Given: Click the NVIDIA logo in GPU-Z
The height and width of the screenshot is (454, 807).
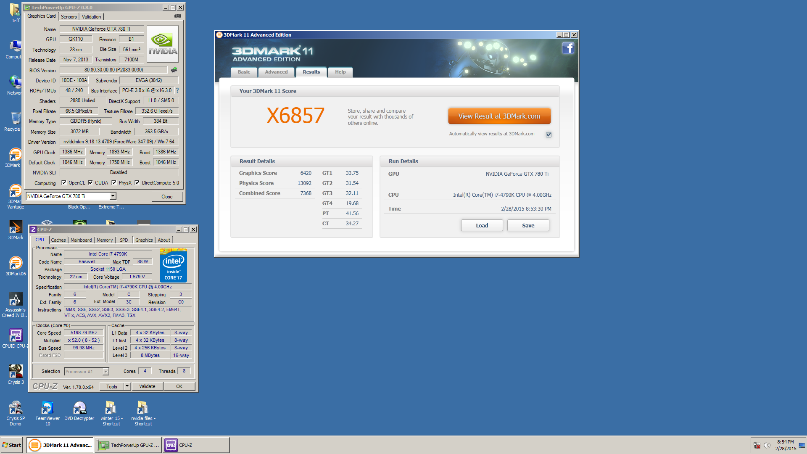Looking at the screenshot, I should click(163, 44).
